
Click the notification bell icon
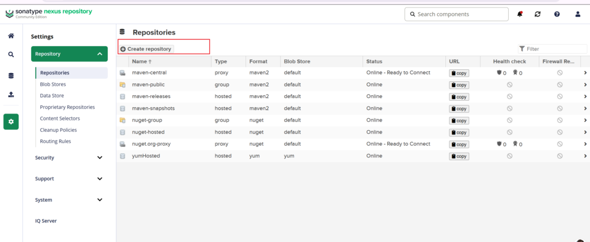pos(520,14)
